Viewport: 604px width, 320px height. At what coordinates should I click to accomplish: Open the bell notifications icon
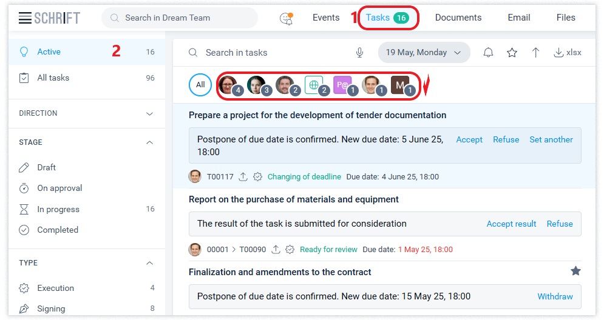(x=488, y=53)
